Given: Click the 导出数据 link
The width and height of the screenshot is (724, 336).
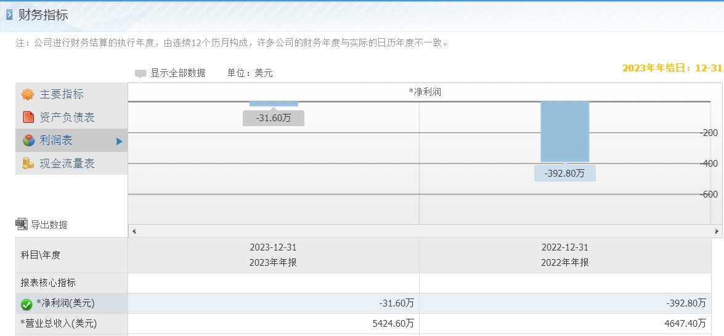Looking at the screenshot, I should click(x=49, y=225).
